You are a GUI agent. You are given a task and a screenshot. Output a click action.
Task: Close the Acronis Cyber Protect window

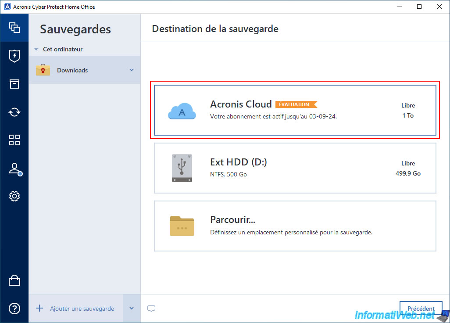[x=439, y=7]
